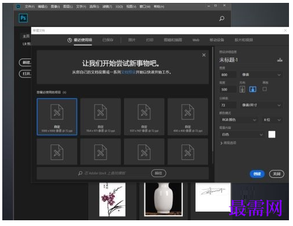Switch to the 照片 tab

pyautogui.click(x=132, y=40)
